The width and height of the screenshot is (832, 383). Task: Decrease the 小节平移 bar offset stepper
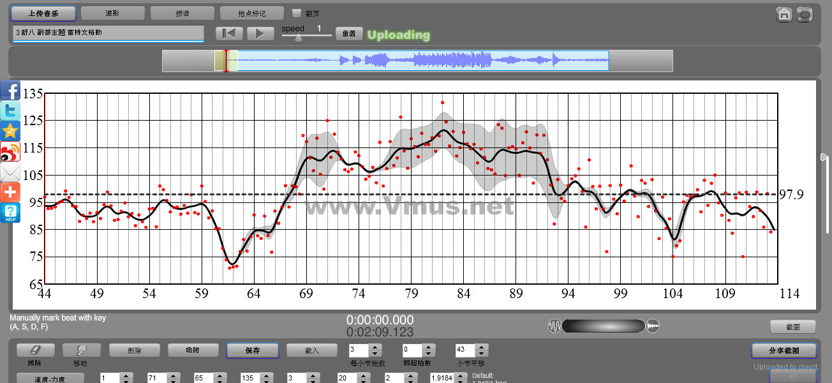click(482, 354)
